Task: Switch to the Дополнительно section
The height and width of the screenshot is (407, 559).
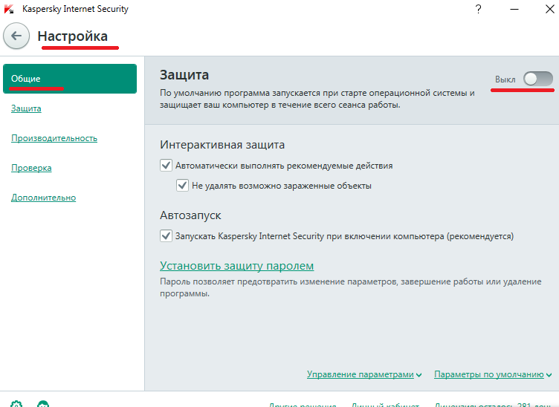Action: (43, 198)
